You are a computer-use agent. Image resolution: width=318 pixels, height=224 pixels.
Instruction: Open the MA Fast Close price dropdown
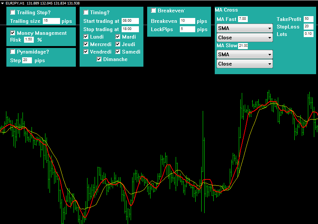coord(245,37)
